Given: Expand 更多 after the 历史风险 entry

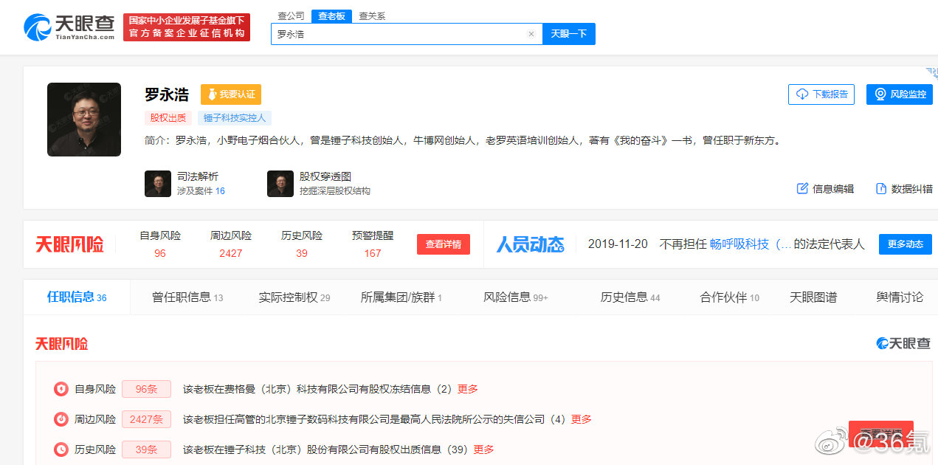Looking at the screenshot, I should pyautogui.click(x=483, y=449).
